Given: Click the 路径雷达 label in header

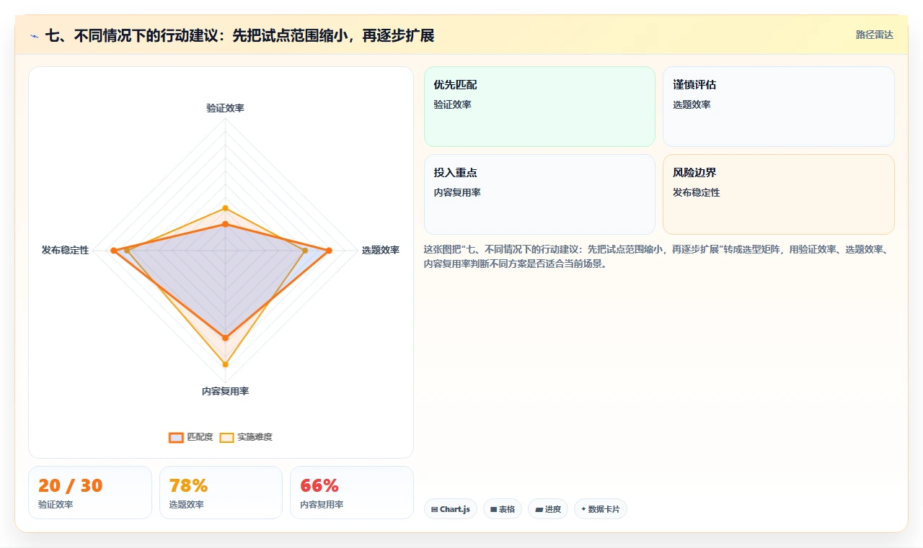Looking at the screenshot, I should pos(874,35).
